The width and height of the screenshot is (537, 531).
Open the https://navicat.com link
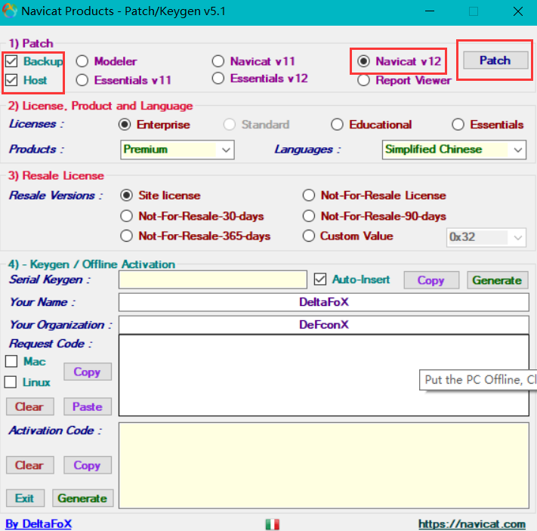point(472,523)
